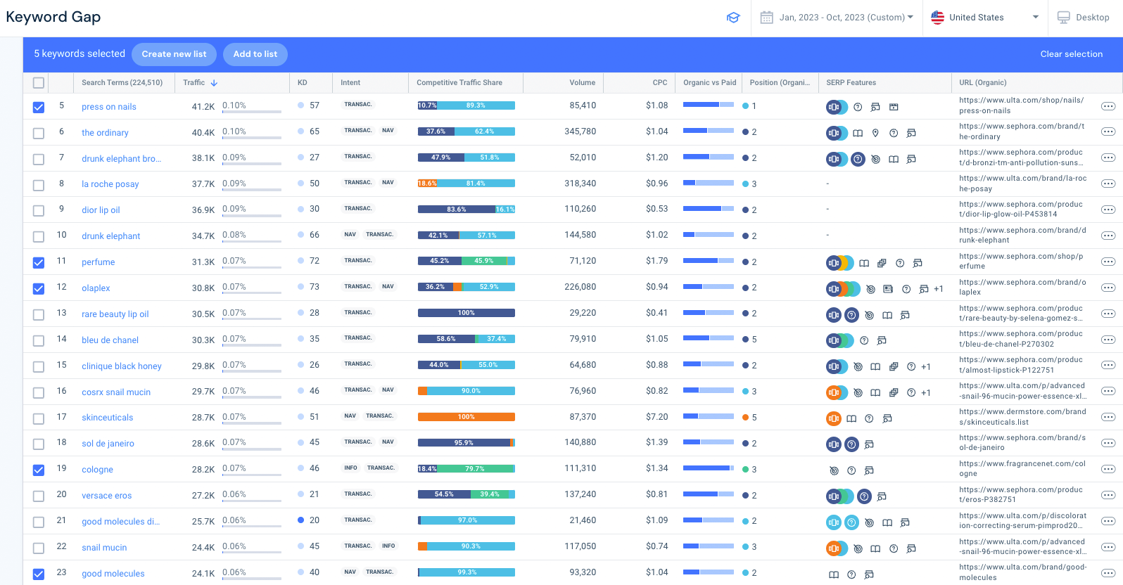
Task: Open the la roche posay keyword link
Action: click(x=110, y=184)
